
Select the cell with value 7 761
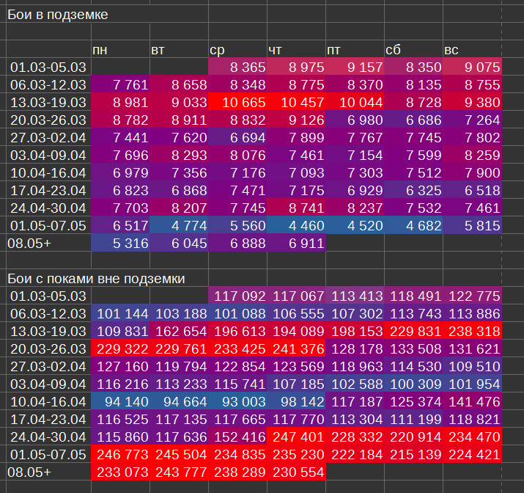[120, 84]
